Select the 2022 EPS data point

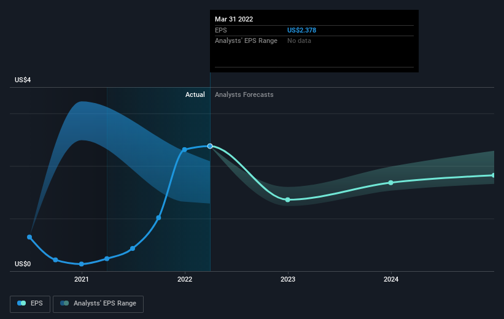click(185, 150)
